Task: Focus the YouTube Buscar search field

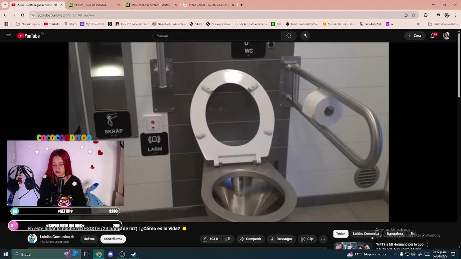Action: pyautogui.click(x=217, y=36)
